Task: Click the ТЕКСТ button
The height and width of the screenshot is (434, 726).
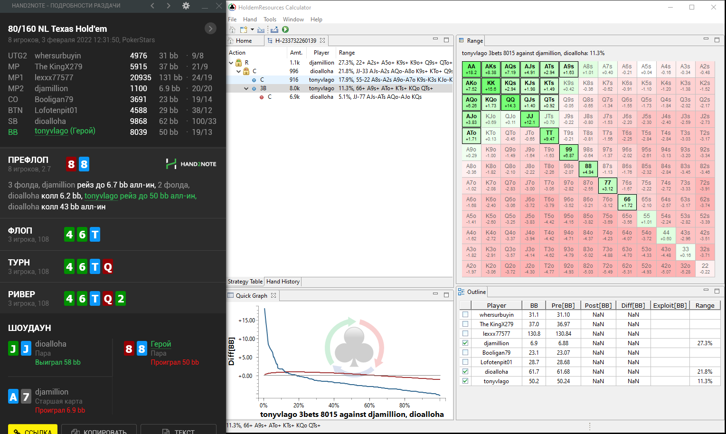Action: 179,430
